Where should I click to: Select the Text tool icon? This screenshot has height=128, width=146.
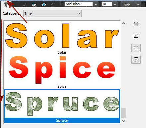[x=6, y=5]
